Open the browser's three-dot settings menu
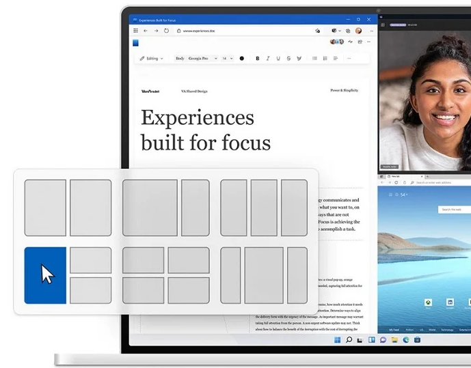 coord(372,31)
